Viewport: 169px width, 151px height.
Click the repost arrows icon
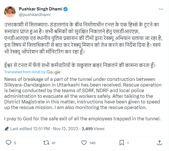45,143
